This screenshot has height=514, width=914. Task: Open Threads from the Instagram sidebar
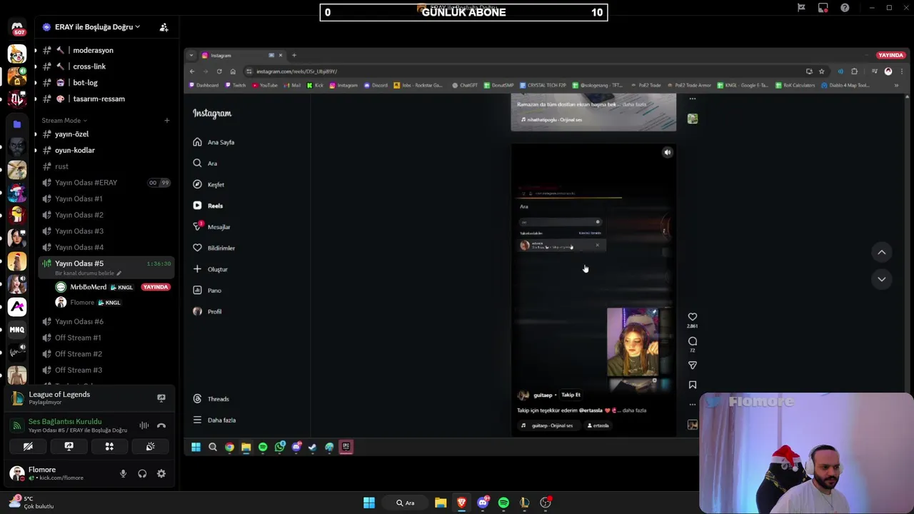click(x=211, y=399)
